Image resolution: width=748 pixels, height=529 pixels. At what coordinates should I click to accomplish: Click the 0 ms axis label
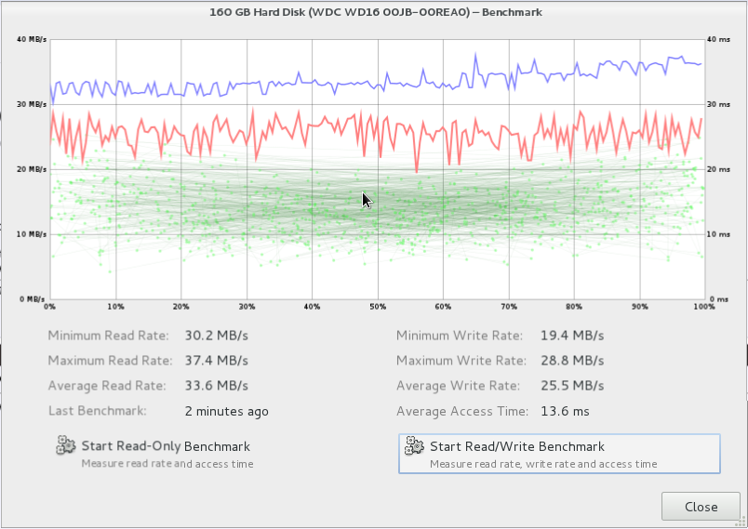(x=719, y=299)
